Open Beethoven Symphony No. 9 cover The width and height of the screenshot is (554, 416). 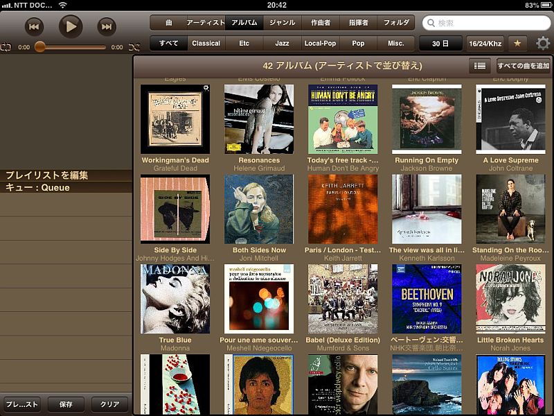pyautogui.click(x=427, y=299)
